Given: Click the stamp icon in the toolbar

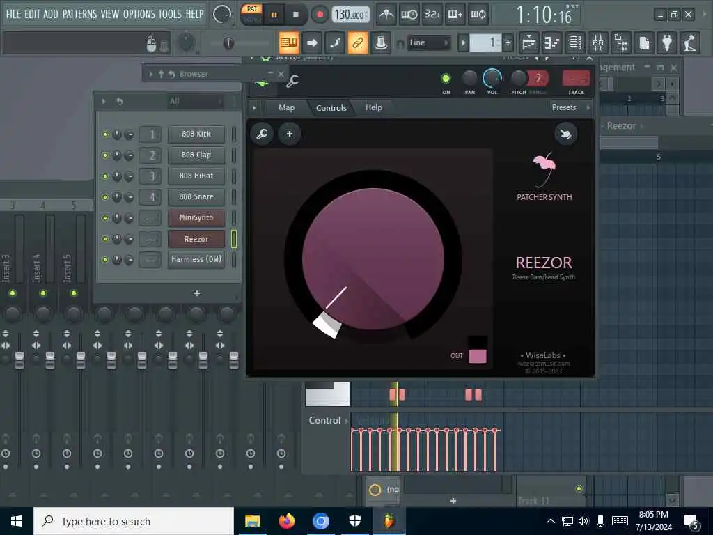Looking at the screenshot, I should point(381,43).
